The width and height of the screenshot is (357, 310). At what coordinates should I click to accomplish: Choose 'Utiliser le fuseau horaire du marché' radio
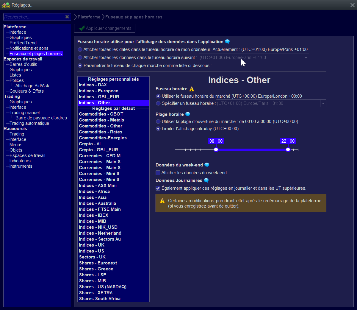click(x=158, y=96)
